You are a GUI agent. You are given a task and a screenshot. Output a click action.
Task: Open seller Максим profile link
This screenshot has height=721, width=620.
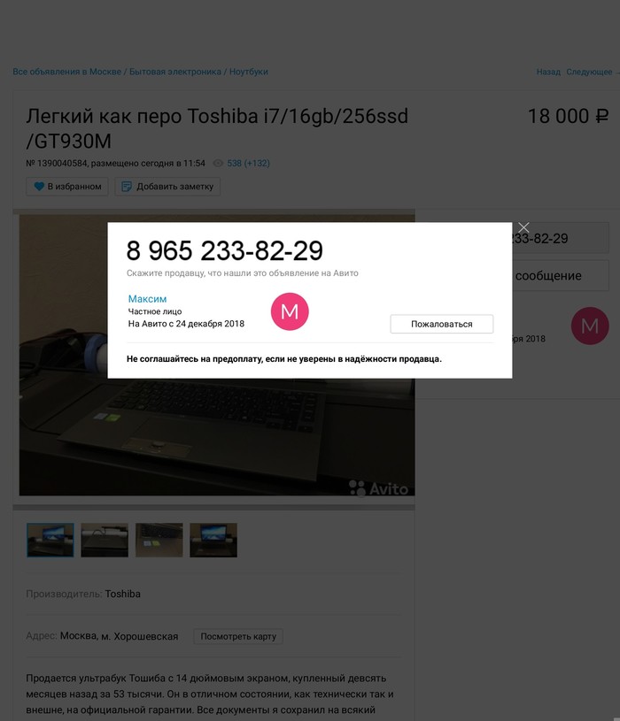click(x=147, y=299)
